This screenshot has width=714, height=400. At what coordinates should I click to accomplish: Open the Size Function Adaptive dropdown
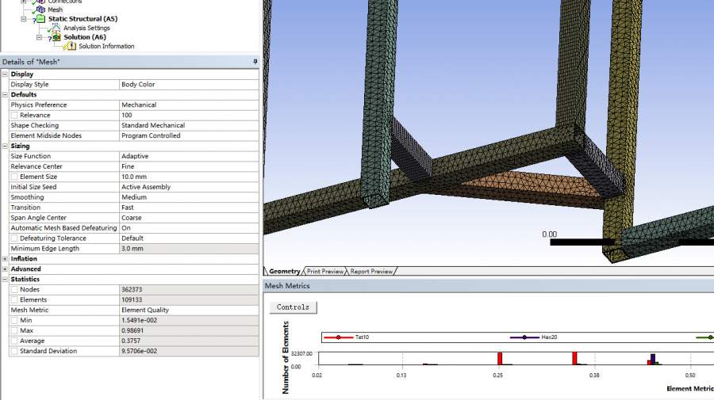coord(189,156)
